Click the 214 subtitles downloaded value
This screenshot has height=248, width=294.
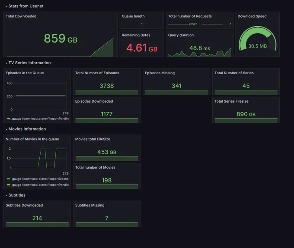[37, 218]
